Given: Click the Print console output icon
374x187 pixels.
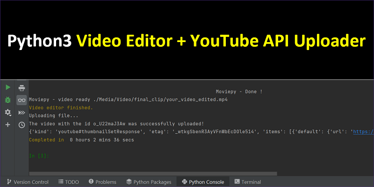Looking at the screenshot, I should click(22, 88).
